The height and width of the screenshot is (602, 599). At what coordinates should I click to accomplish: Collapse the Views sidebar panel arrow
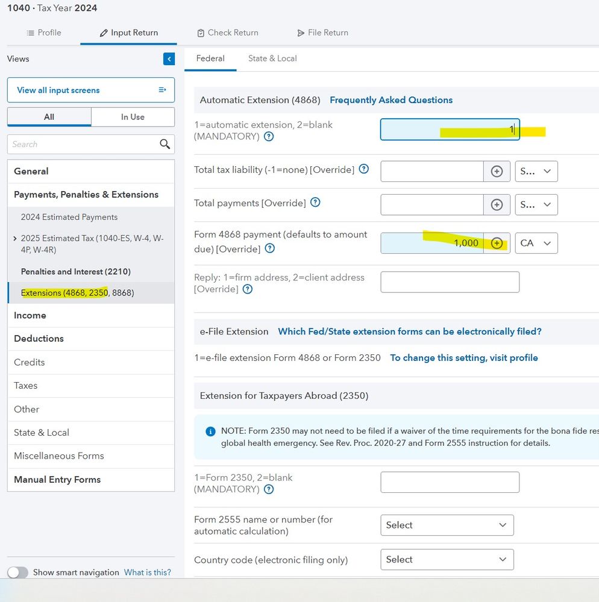169,59
